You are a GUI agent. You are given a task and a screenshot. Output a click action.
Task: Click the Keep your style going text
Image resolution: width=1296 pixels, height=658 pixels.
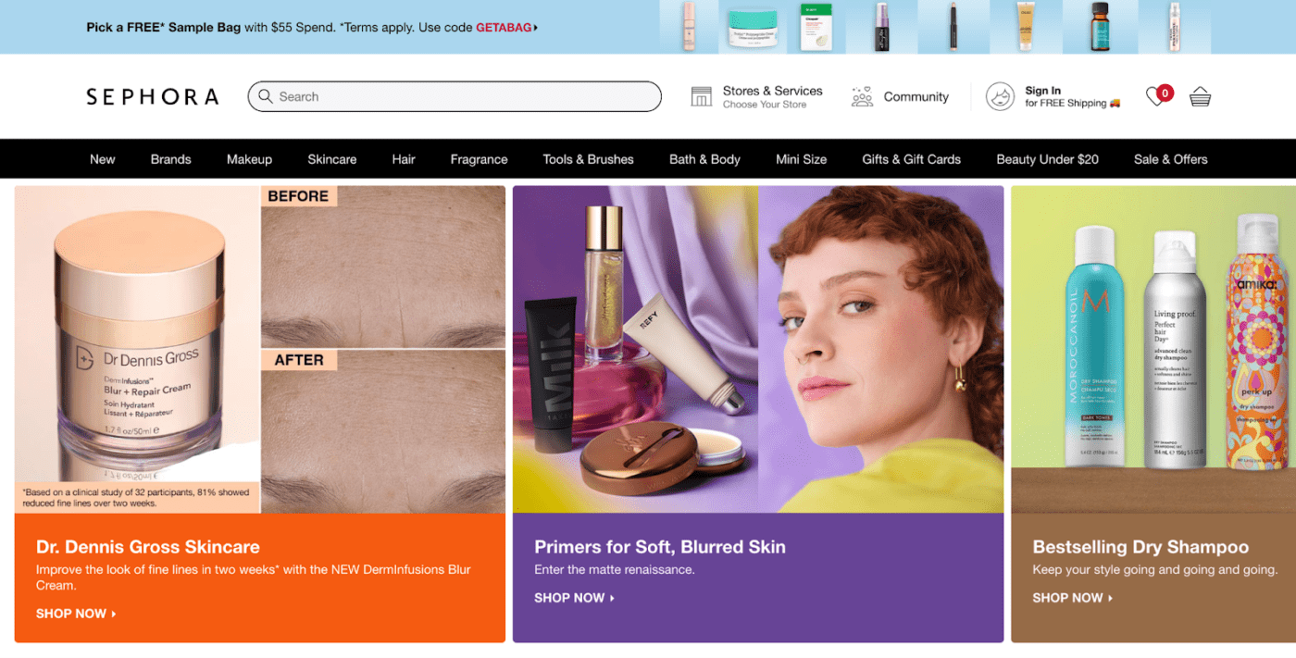click(1154, 569)
